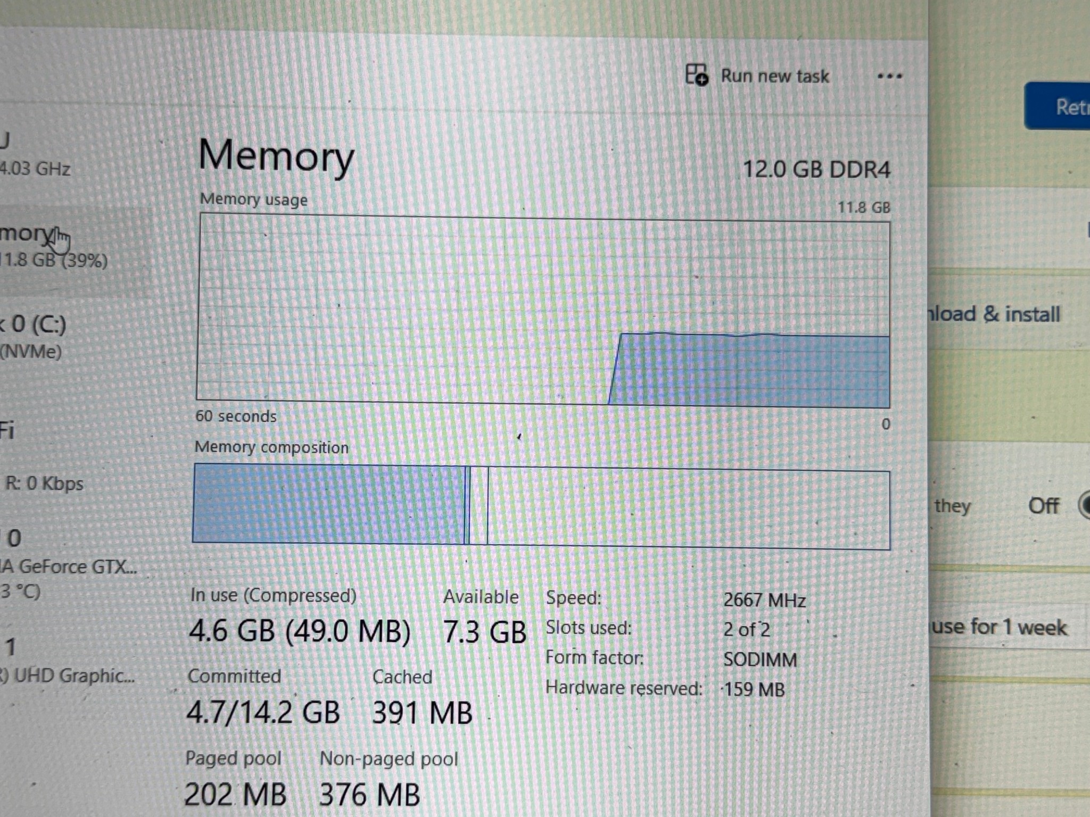Click the Hardware reserved 159 MB value

(754, 690)
